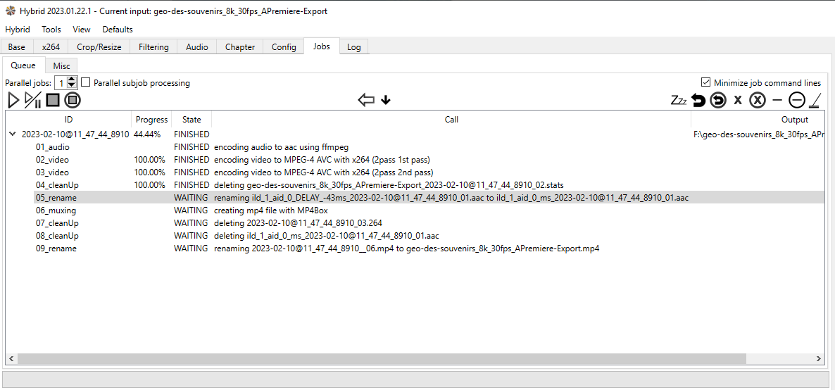Click the black down arrow icon
The image size is (835, 390).
point(386,100)
